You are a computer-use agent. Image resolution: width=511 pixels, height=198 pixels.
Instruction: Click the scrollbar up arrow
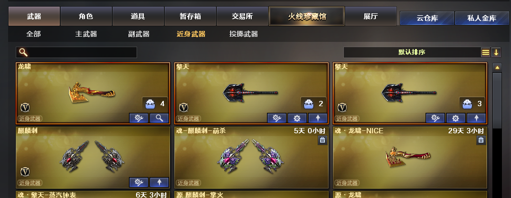point(497,68)
